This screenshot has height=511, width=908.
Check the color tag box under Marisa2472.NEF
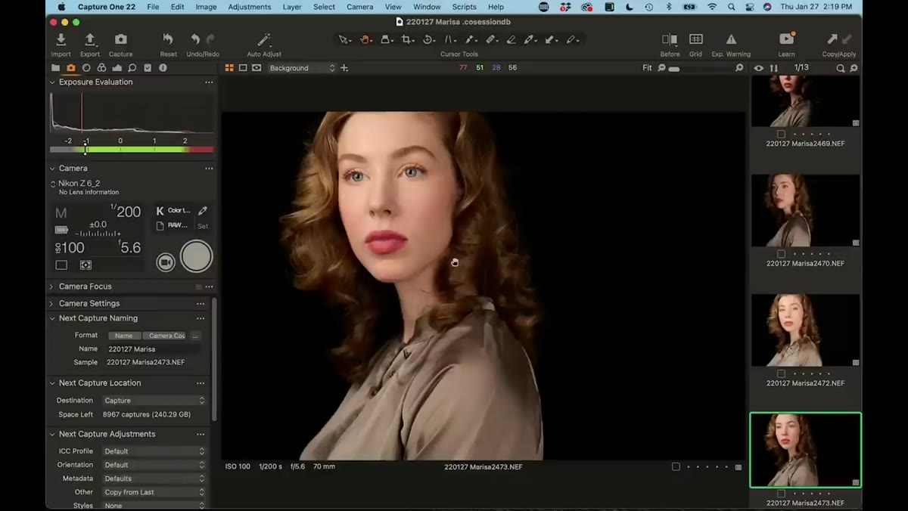(782, 373)
